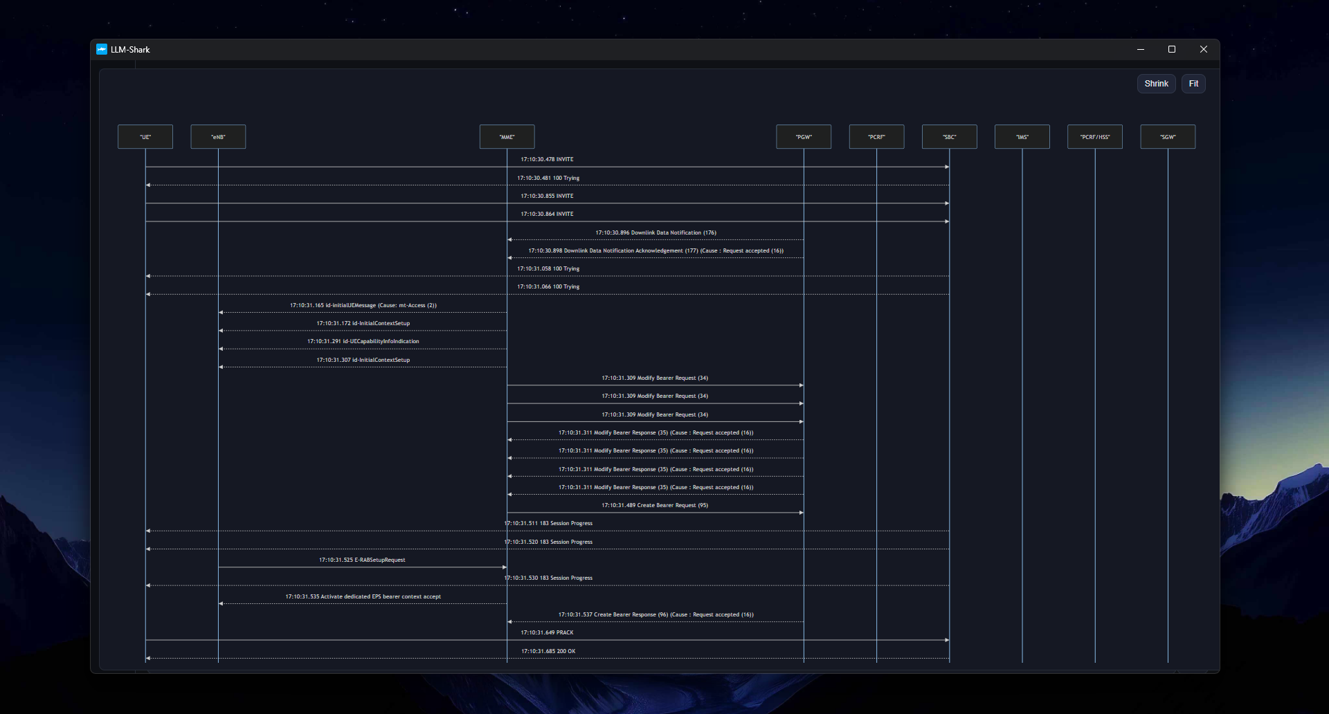Image resolution: width=1329 pixels, height=714 pixels.
Task: Select the "PCRF" node box
Action: pos(876,137)
